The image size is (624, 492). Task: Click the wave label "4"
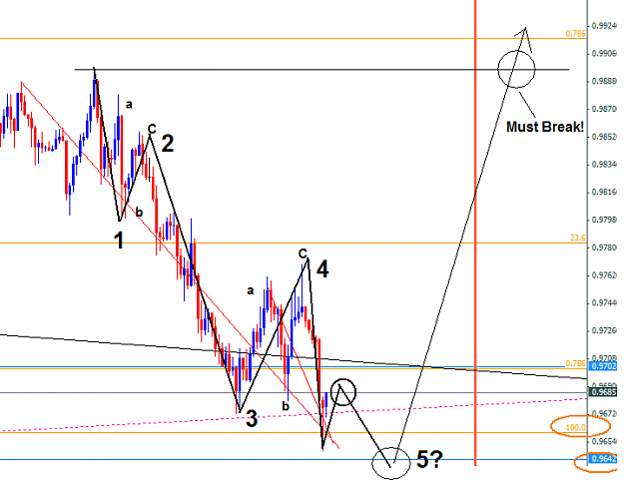(x=322, y=268)
